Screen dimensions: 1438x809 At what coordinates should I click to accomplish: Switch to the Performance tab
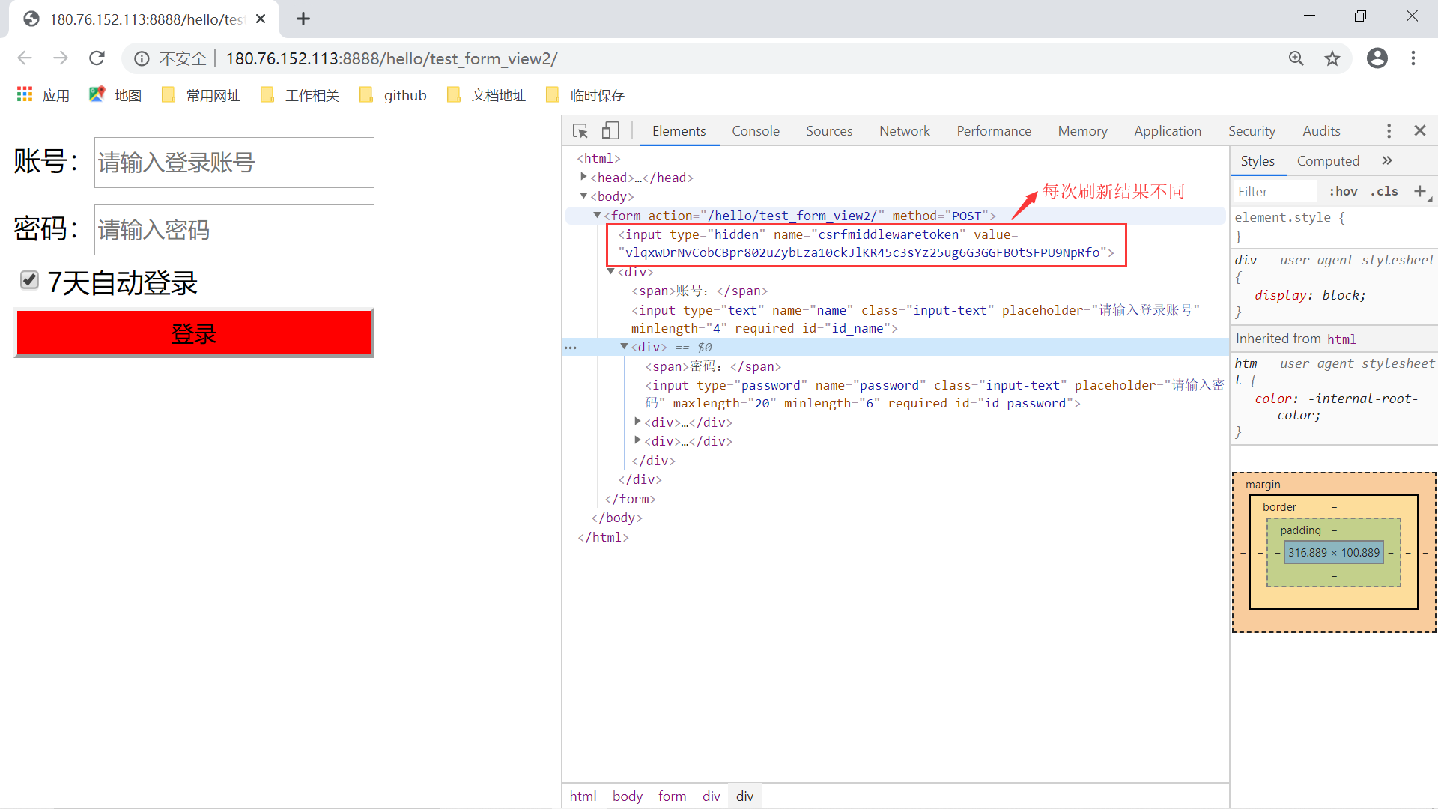click(x=994, y=131)
